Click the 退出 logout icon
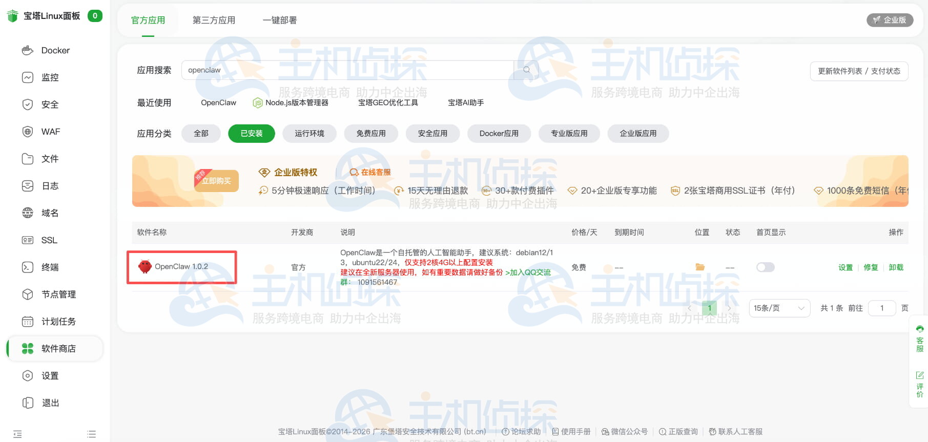928x442 pixels. click(28, 403)
